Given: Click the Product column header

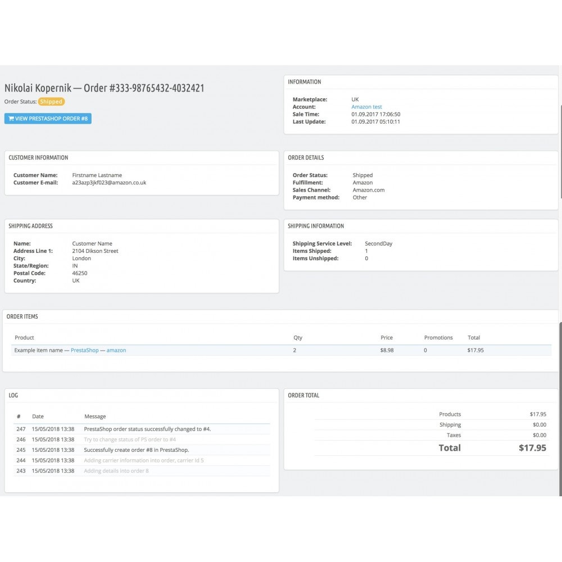Looking at the screenshot, I should click(x=24, y=338).
